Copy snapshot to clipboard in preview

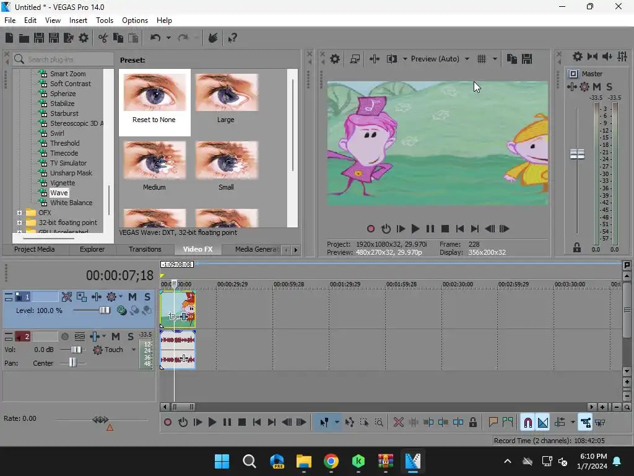click(512, 59)
